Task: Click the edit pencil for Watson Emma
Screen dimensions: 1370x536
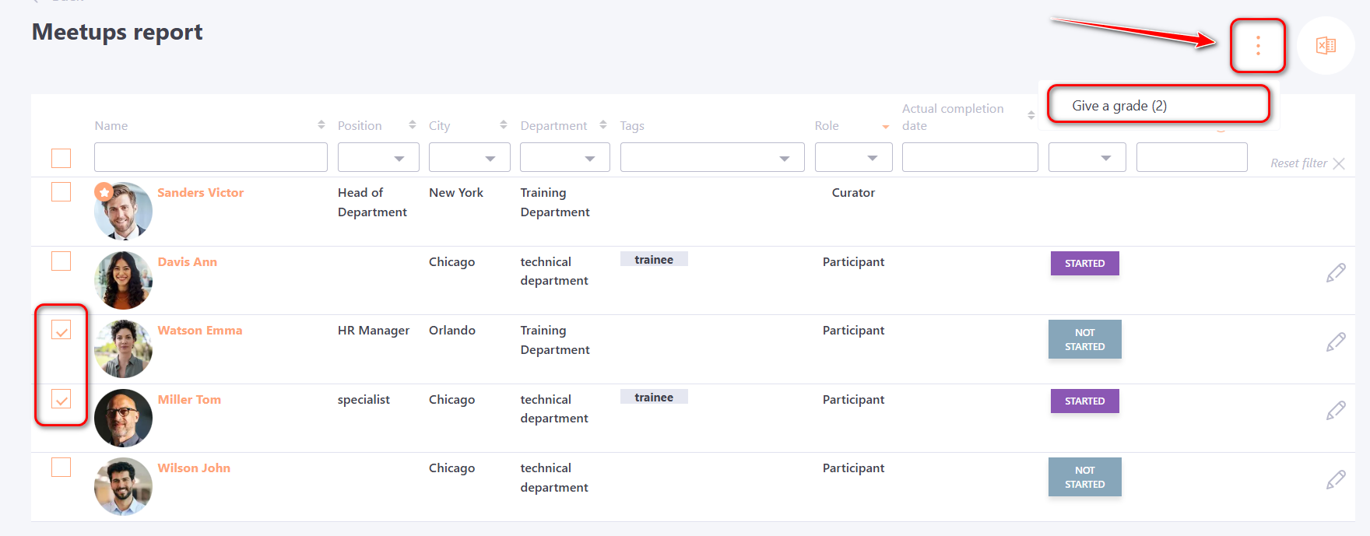Action: click(1336, 342)
